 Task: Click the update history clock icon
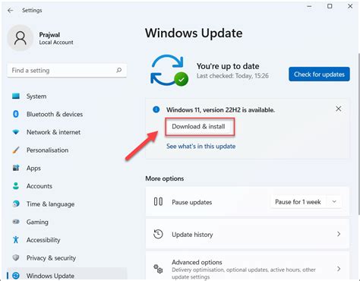click(158, 234)
